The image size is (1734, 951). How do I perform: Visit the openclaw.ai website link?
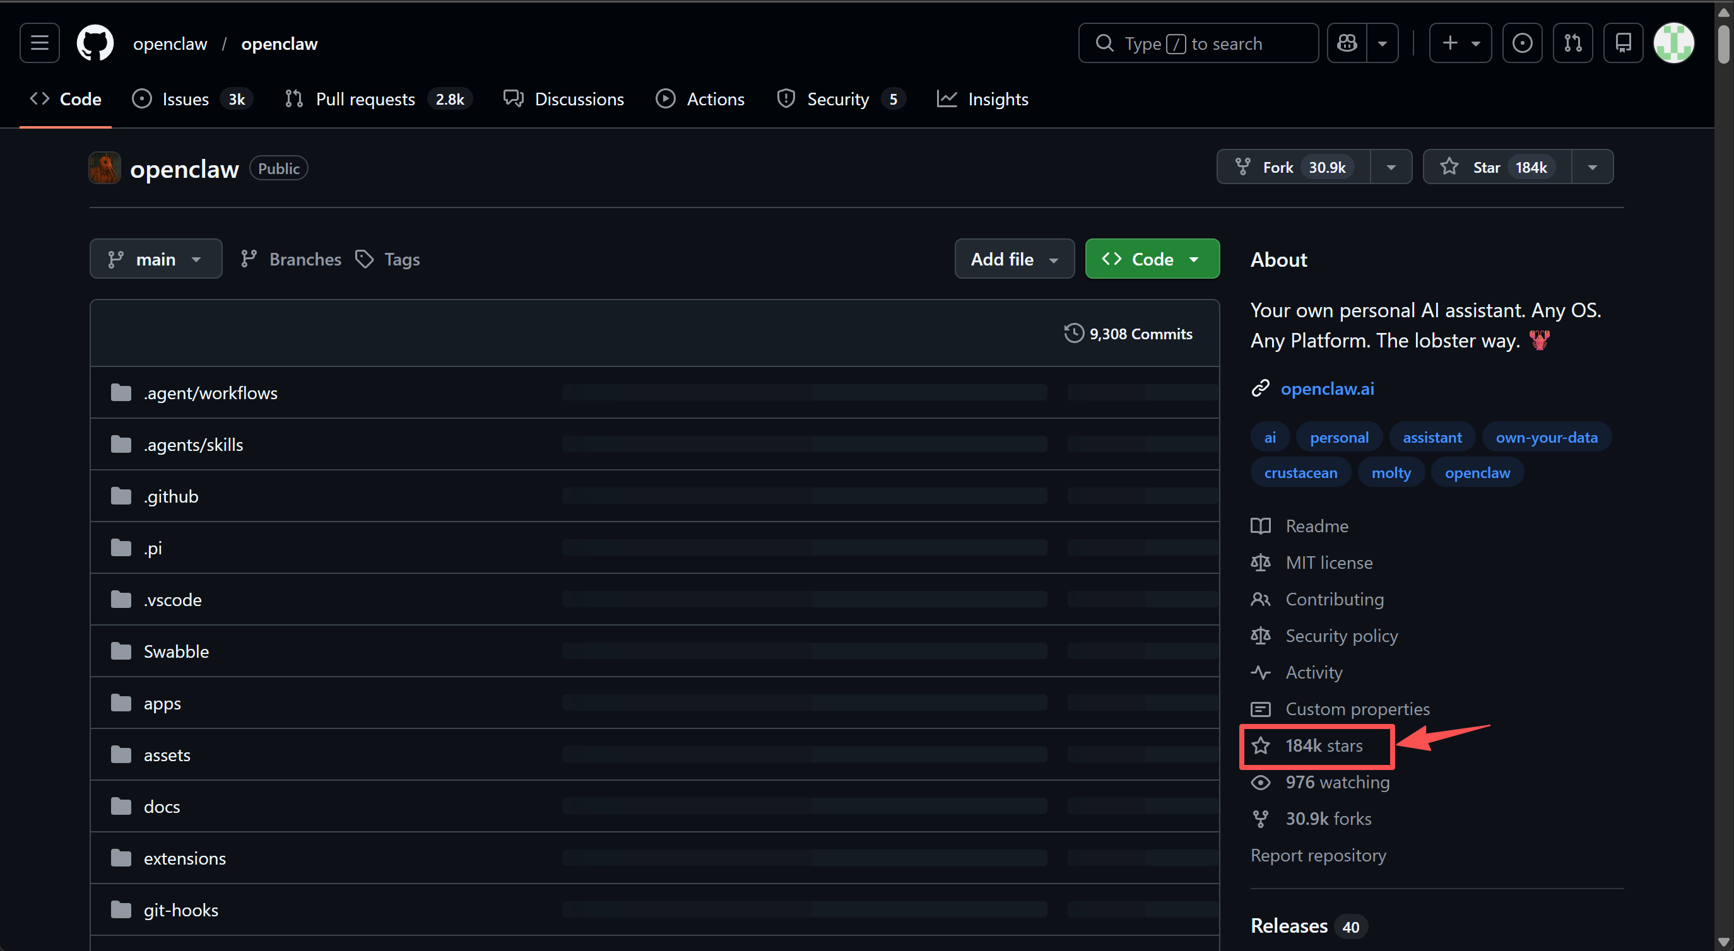[1327, 388]
